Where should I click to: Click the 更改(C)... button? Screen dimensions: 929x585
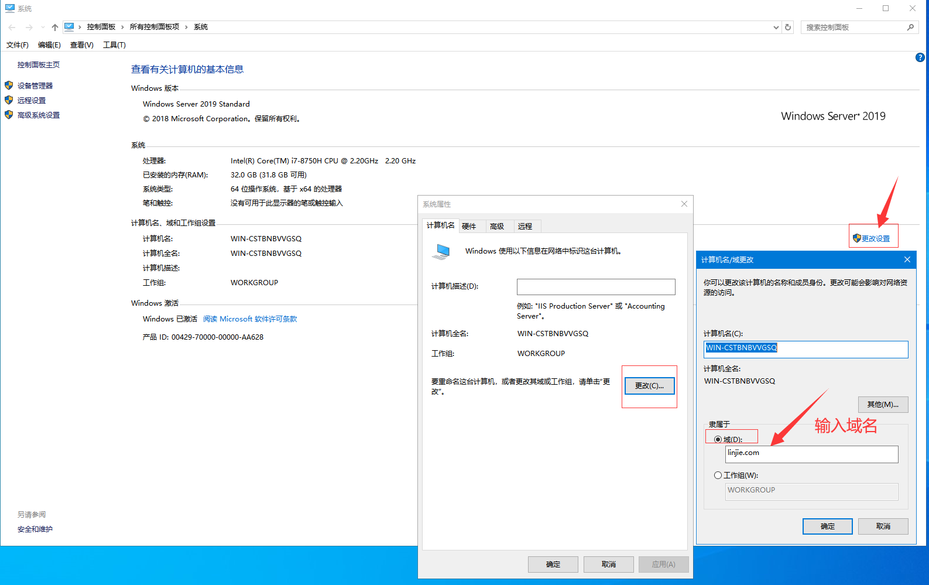pyautogui.click(x=649, y=386)
